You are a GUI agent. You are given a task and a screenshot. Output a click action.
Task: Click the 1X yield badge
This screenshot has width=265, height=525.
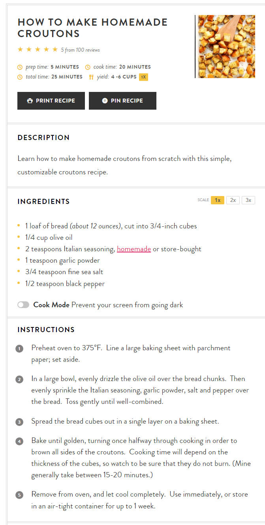pos(143,77)
